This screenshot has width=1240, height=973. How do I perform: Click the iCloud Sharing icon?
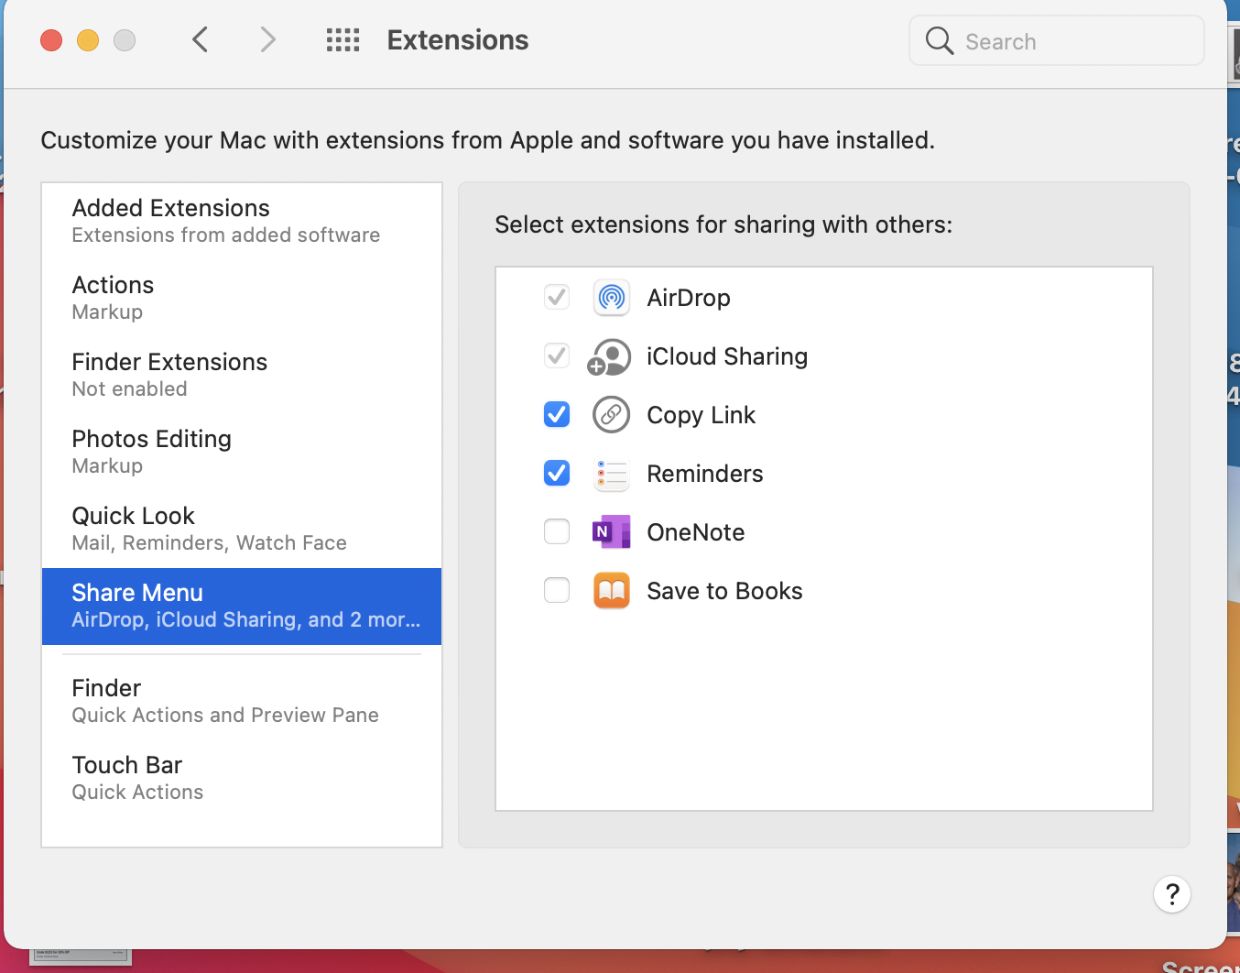tap(610, 356)
